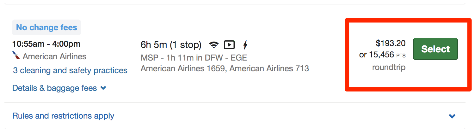Image resolution: width=475 pixels, height=135 pixels.
Task: Click the in-seat power lightning icon
Action: point(245,45)
